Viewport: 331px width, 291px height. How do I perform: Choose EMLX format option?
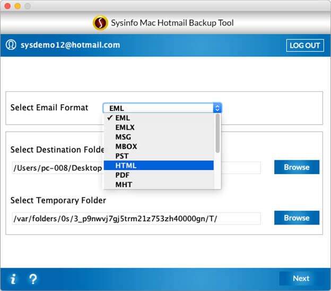pos(159,127)
